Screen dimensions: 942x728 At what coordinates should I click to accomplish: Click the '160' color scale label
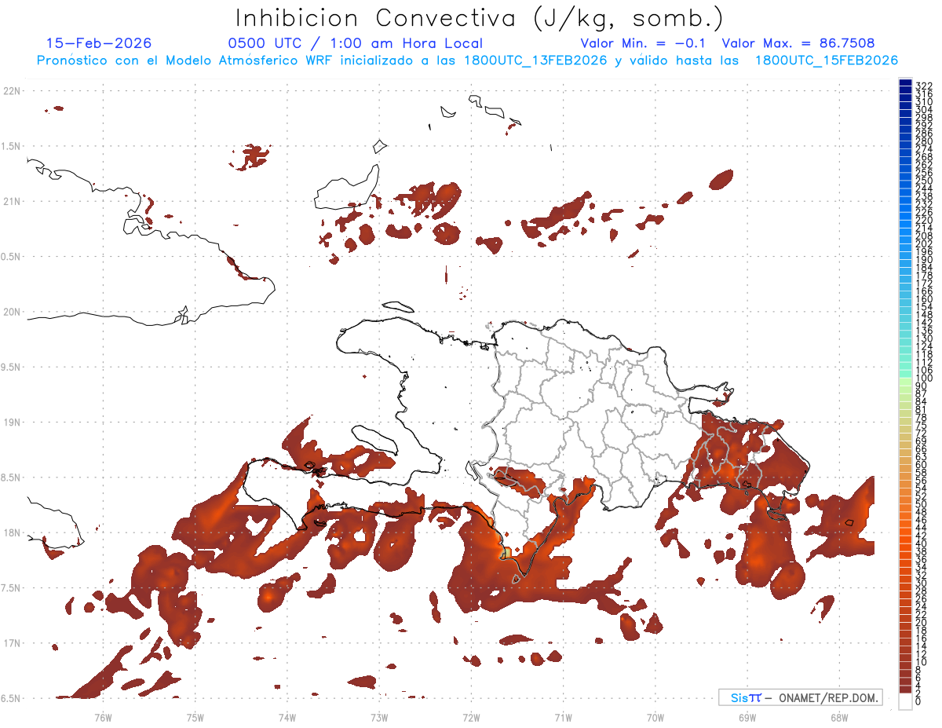click(924, 298)
